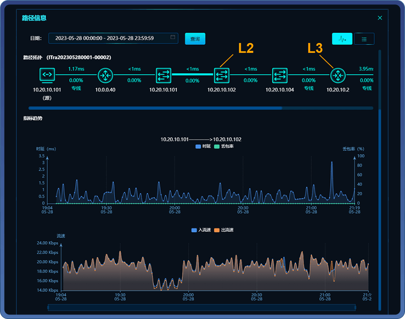The width and height of the screenshot is (405, 319).
Task: Click the switch icon above 10.20.10.101
Action: (x=163, y=75)
